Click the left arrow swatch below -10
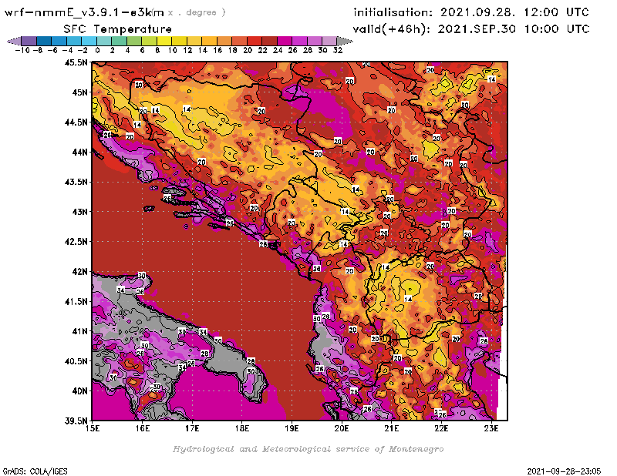 click(x=14, y=42)
